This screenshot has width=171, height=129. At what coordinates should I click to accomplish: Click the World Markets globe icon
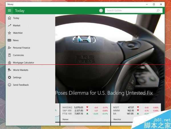tap(9, 70)
